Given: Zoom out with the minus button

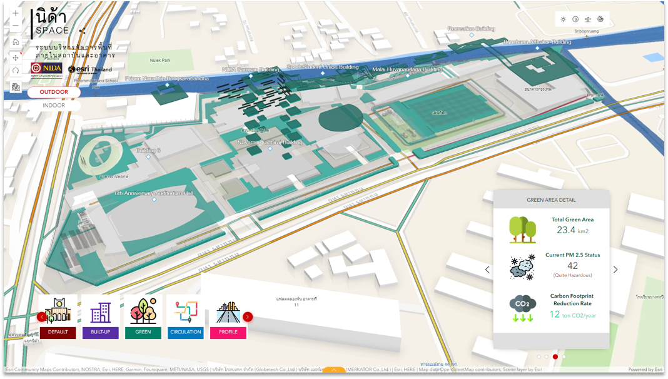Looking at the screenshot, I should coord(16,26).
